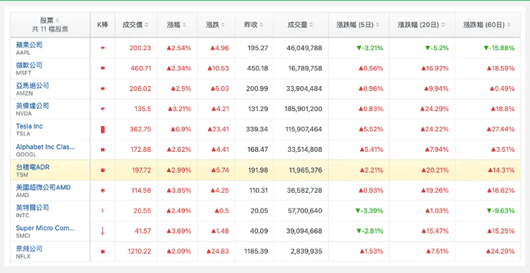Click NFLX candlestick icon
This screenshot has width=530, height=273.
tap(102, 252)
